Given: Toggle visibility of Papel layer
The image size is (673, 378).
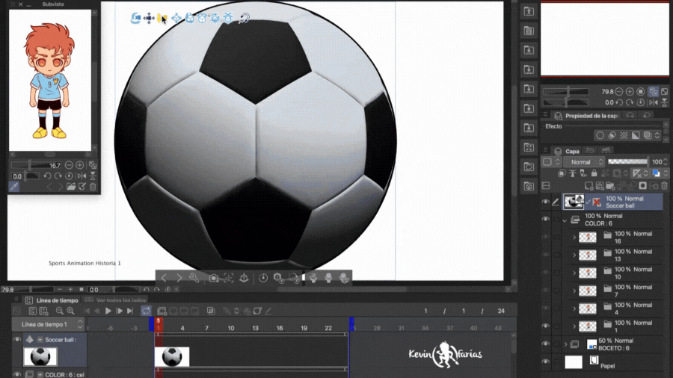Looking at the screenshot, I should click(x=546, y=362).
